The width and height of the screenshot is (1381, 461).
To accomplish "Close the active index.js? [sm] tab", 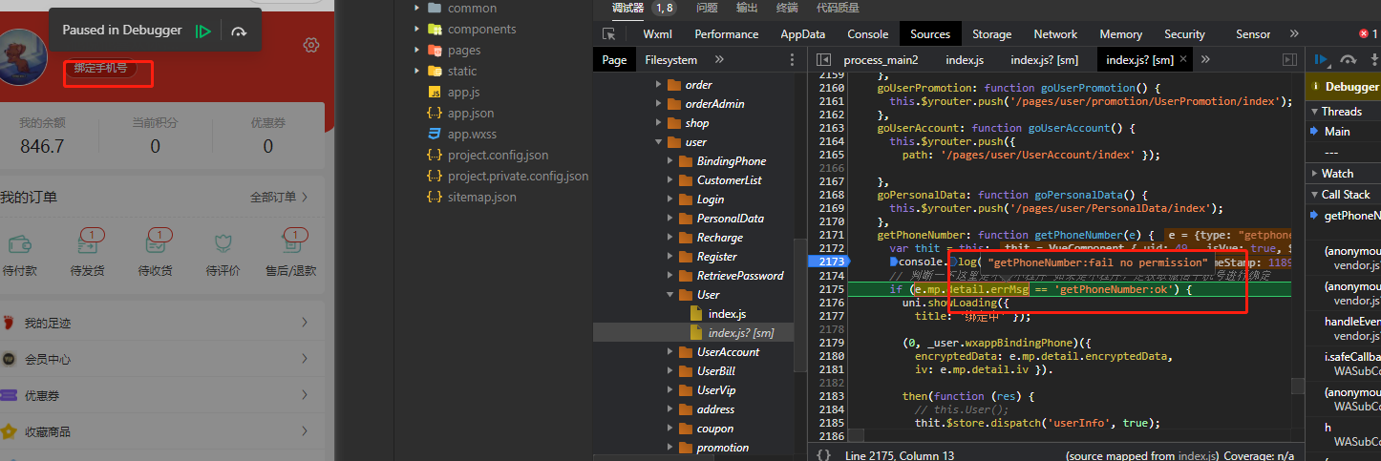I will tap(1185, 59).
